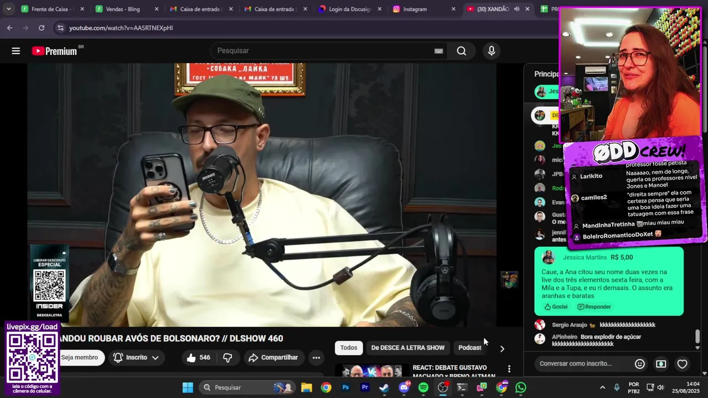This screenshot has height=398, width=708.
Task: Show next filter chips with arrow
Action: pyautogui.click(x=502, y=349)
